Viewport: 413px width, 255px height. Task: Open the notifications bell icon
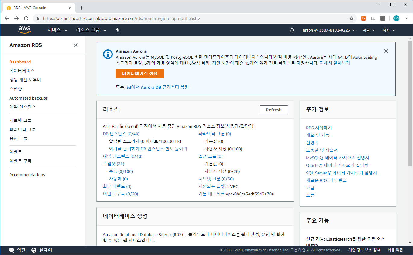292,30
